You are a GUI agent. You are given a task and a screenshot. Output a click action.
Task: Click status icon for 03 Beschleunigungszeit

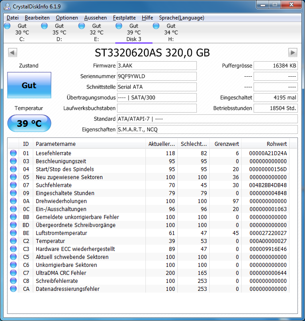(13, 161)
